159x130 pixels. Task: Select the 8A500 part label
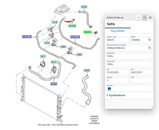click(72, 26)
